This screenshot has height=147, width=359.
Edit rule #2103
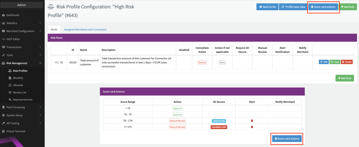tap(324, 62)
